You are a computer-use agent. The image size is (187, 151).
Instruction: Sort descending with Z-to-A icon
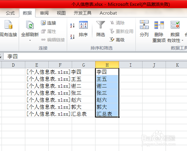[72, 37]
